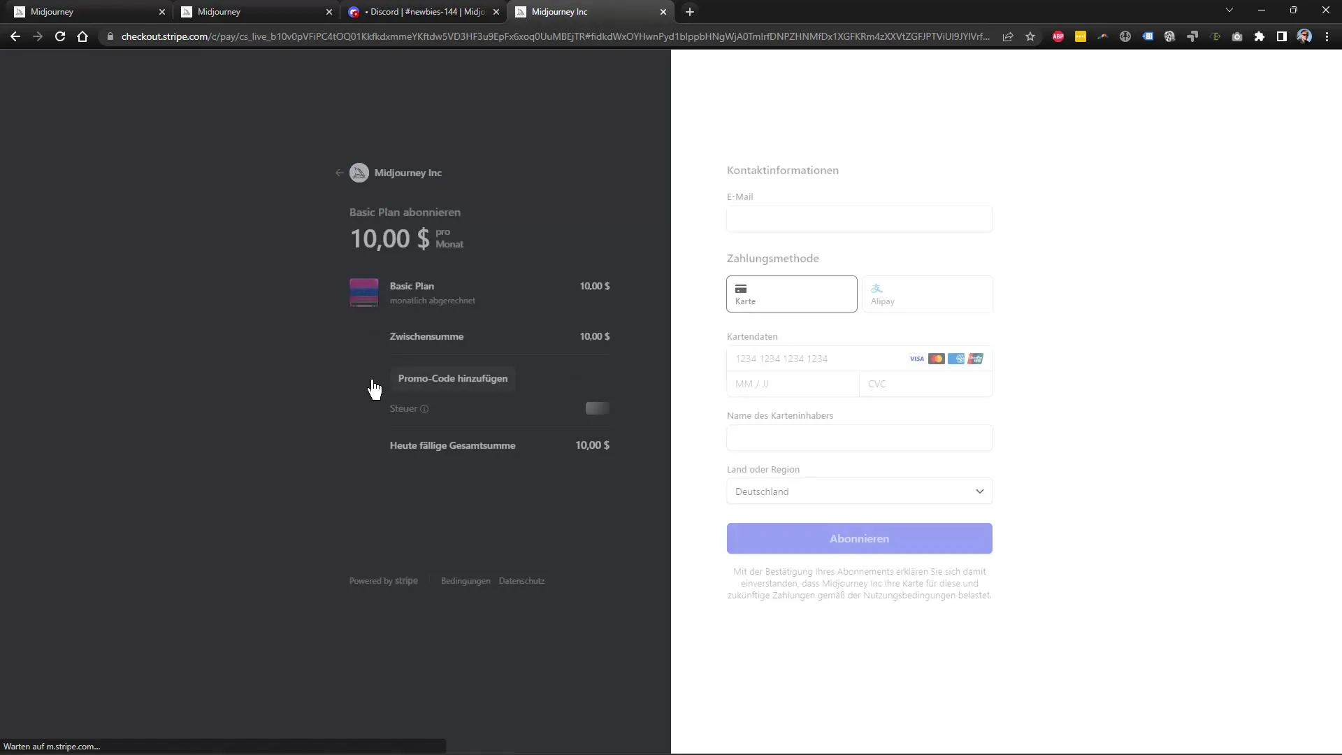The width and height of the screenshot is (1342, 755).
Task: Open the tab search chevron
Action: coord(1229,10)
